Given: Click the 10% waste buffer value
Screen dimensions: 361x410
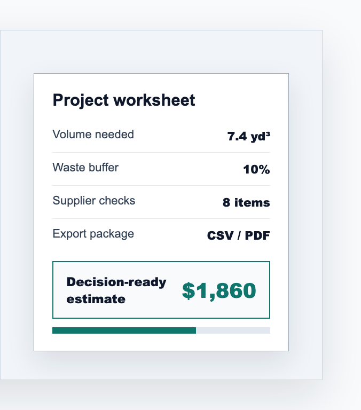Looking at the screenshot, I should (256, 169).
